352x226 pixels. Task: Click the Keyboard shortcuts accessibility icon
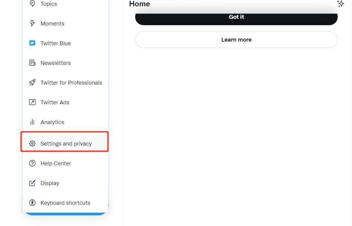point(32,203)
